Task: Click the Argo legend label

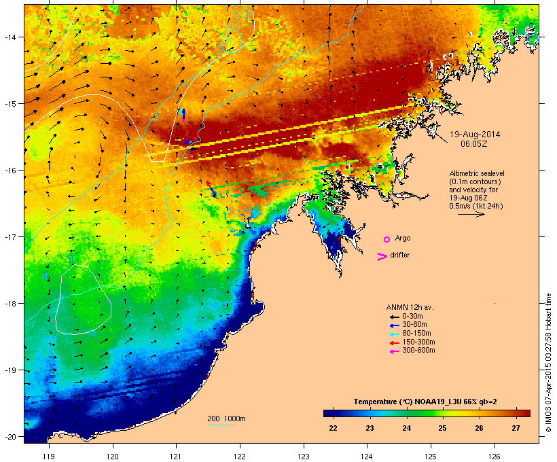Action: (403, 238)
